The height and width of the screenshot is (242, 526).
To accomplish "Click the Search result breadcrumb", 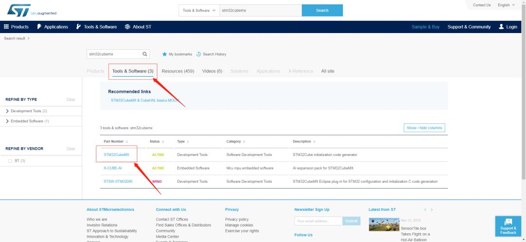I will (x=15, y=38).
